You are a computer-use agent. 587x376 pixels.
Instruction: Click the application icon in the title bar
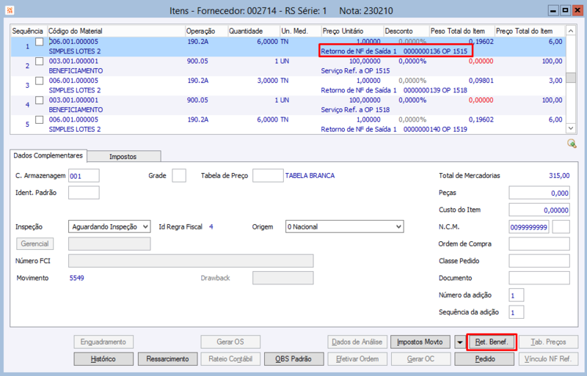[10, 10]
